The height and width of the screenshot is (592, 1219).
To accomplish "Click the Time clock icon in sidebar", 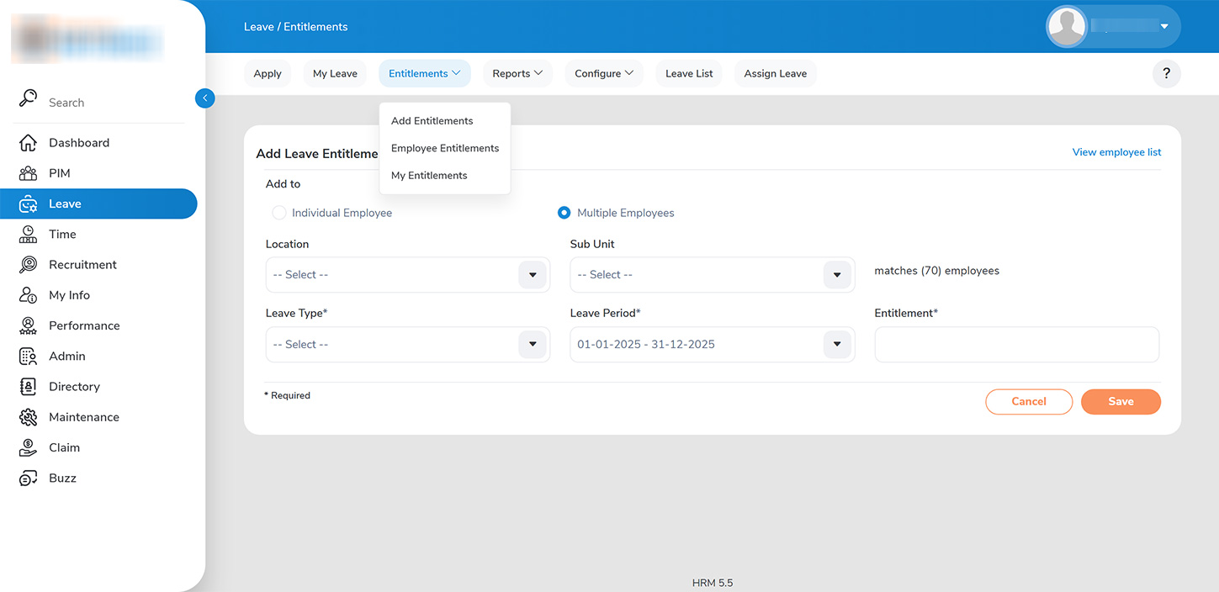I will (x=28, y=235).
